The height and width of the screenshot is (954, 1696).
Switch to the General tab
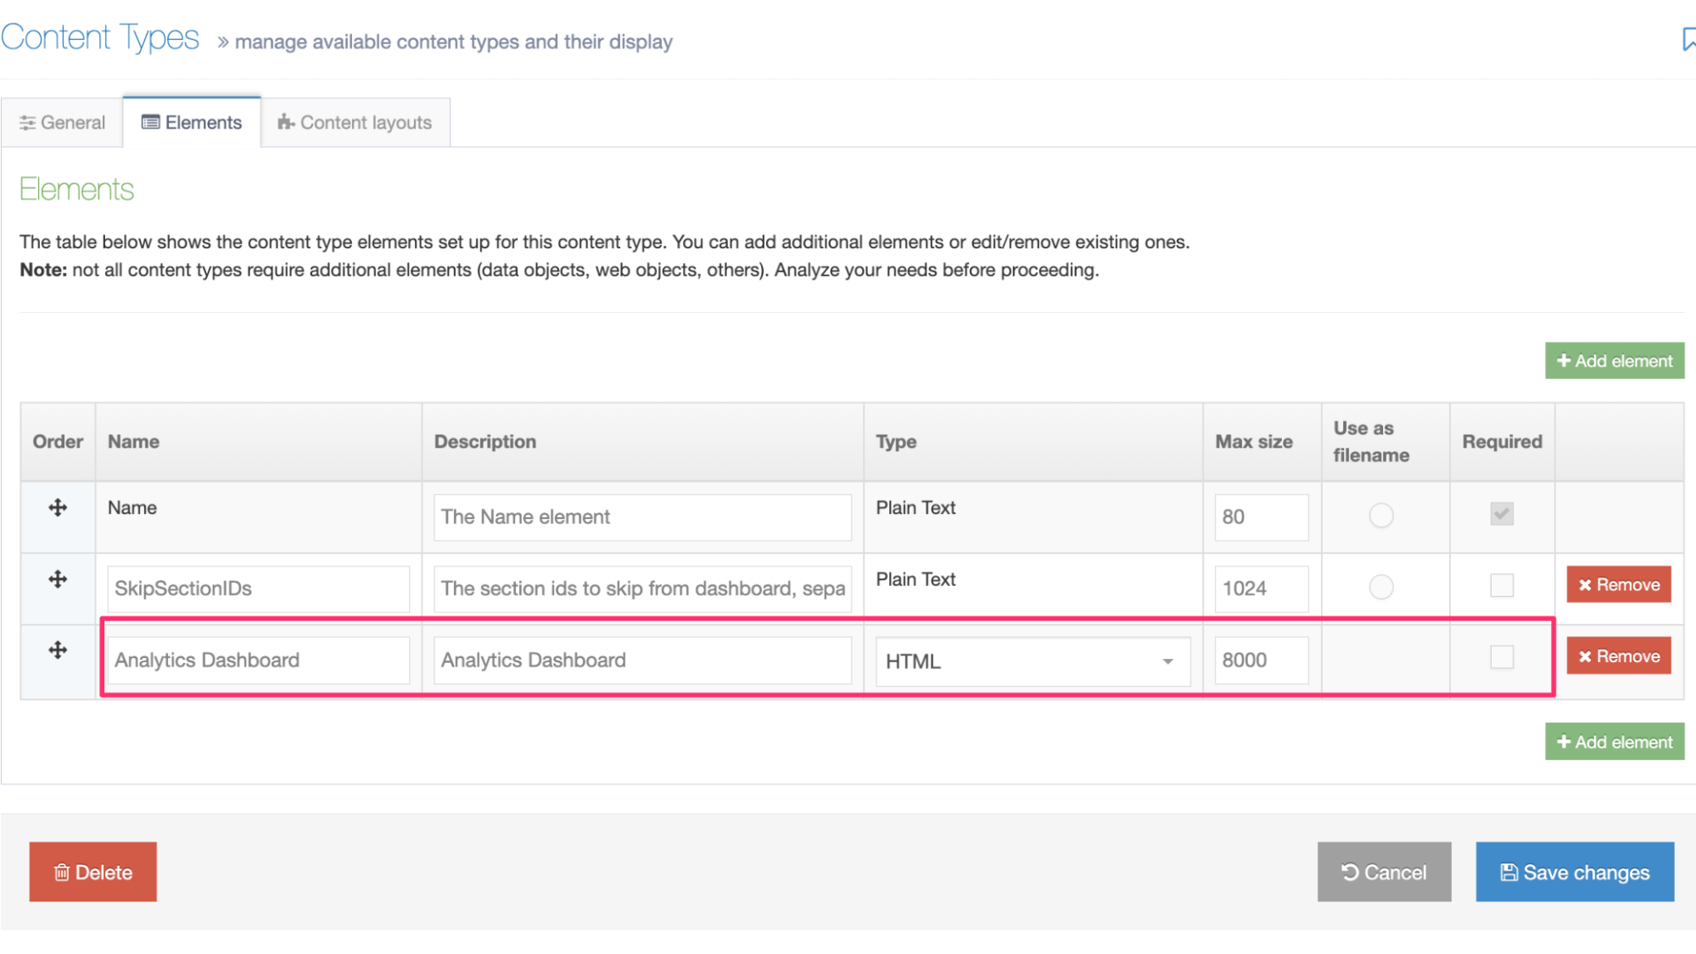coord(63,123)
